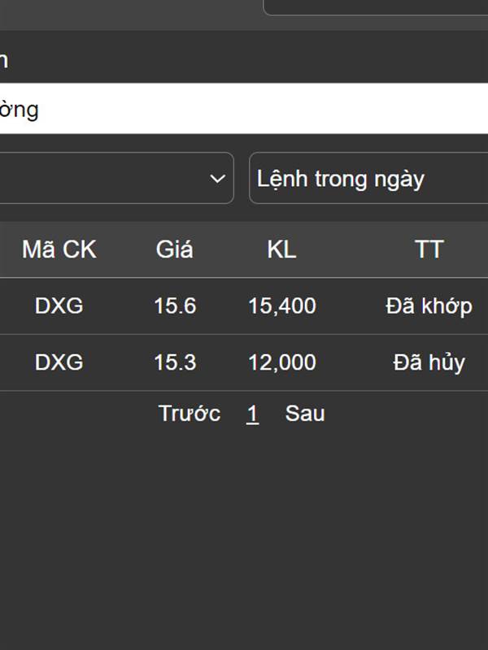Viewport: 488px width, 650px height.
Task: Select DXG symbol in the cancelled order row
Action: point(59,362)
